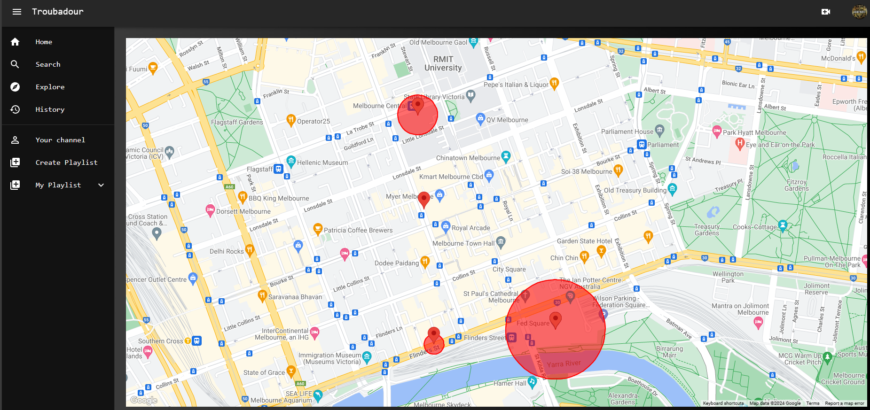
Task: Click the Kmart Melbourne Cbd pin
Action: point(489,176)
